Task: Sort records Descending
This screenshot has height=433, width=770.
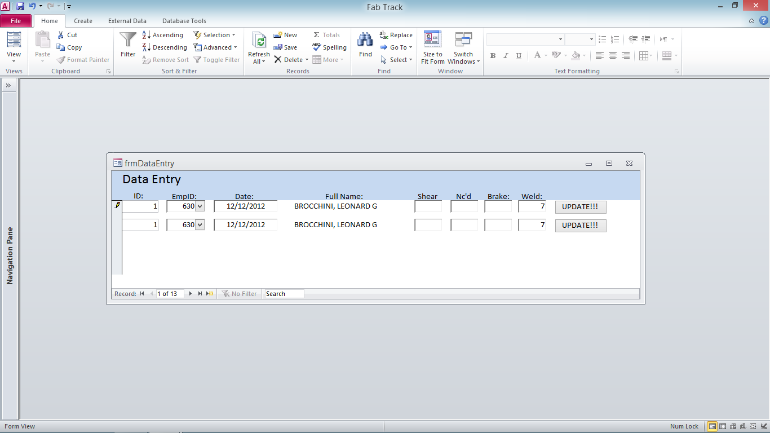Action: pyautogui.click(x=165, y=47)
